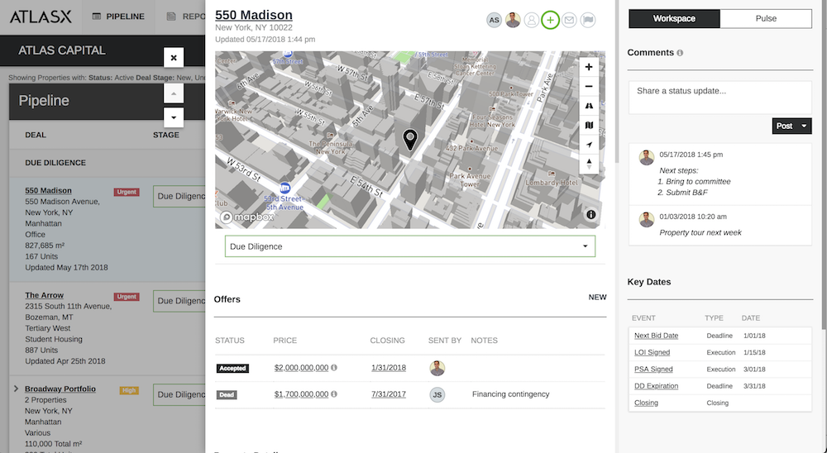The image size is (827, 453).
Task: Click the envelope email icon
Action: point(569,21)
